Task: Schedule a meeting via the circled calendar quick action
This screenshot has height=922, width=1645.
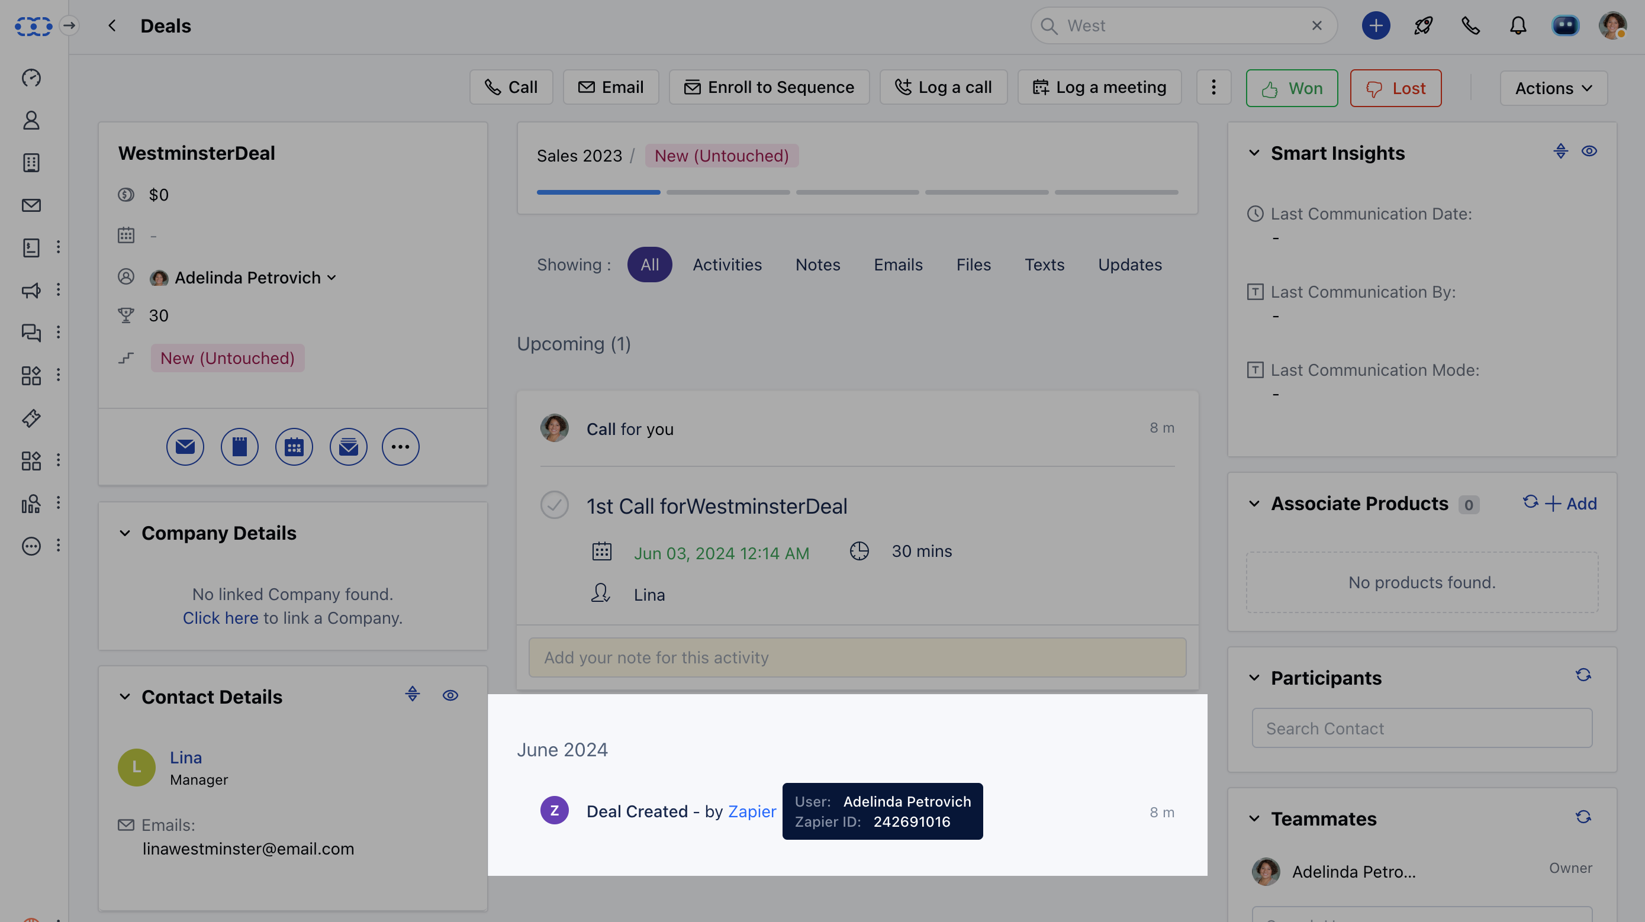Action: pos(294,446)
